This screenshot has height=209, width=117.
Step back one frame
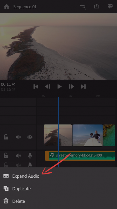[x=48, y=87]
